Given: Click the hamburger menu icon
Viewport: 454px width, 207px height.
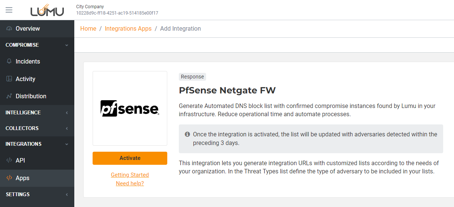Looking at the screenshot, I should click(x=9, y=10).
